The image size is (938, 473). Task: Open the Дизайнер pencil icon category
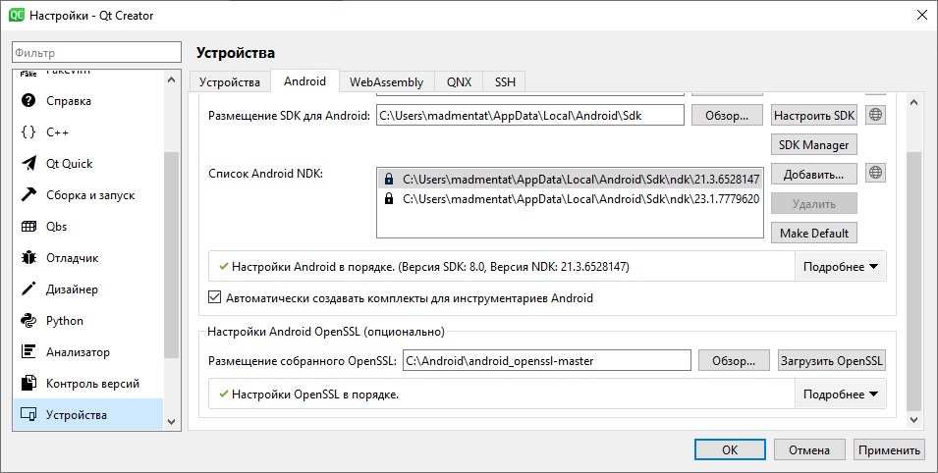pyautogui.click(x=28, y=289)
